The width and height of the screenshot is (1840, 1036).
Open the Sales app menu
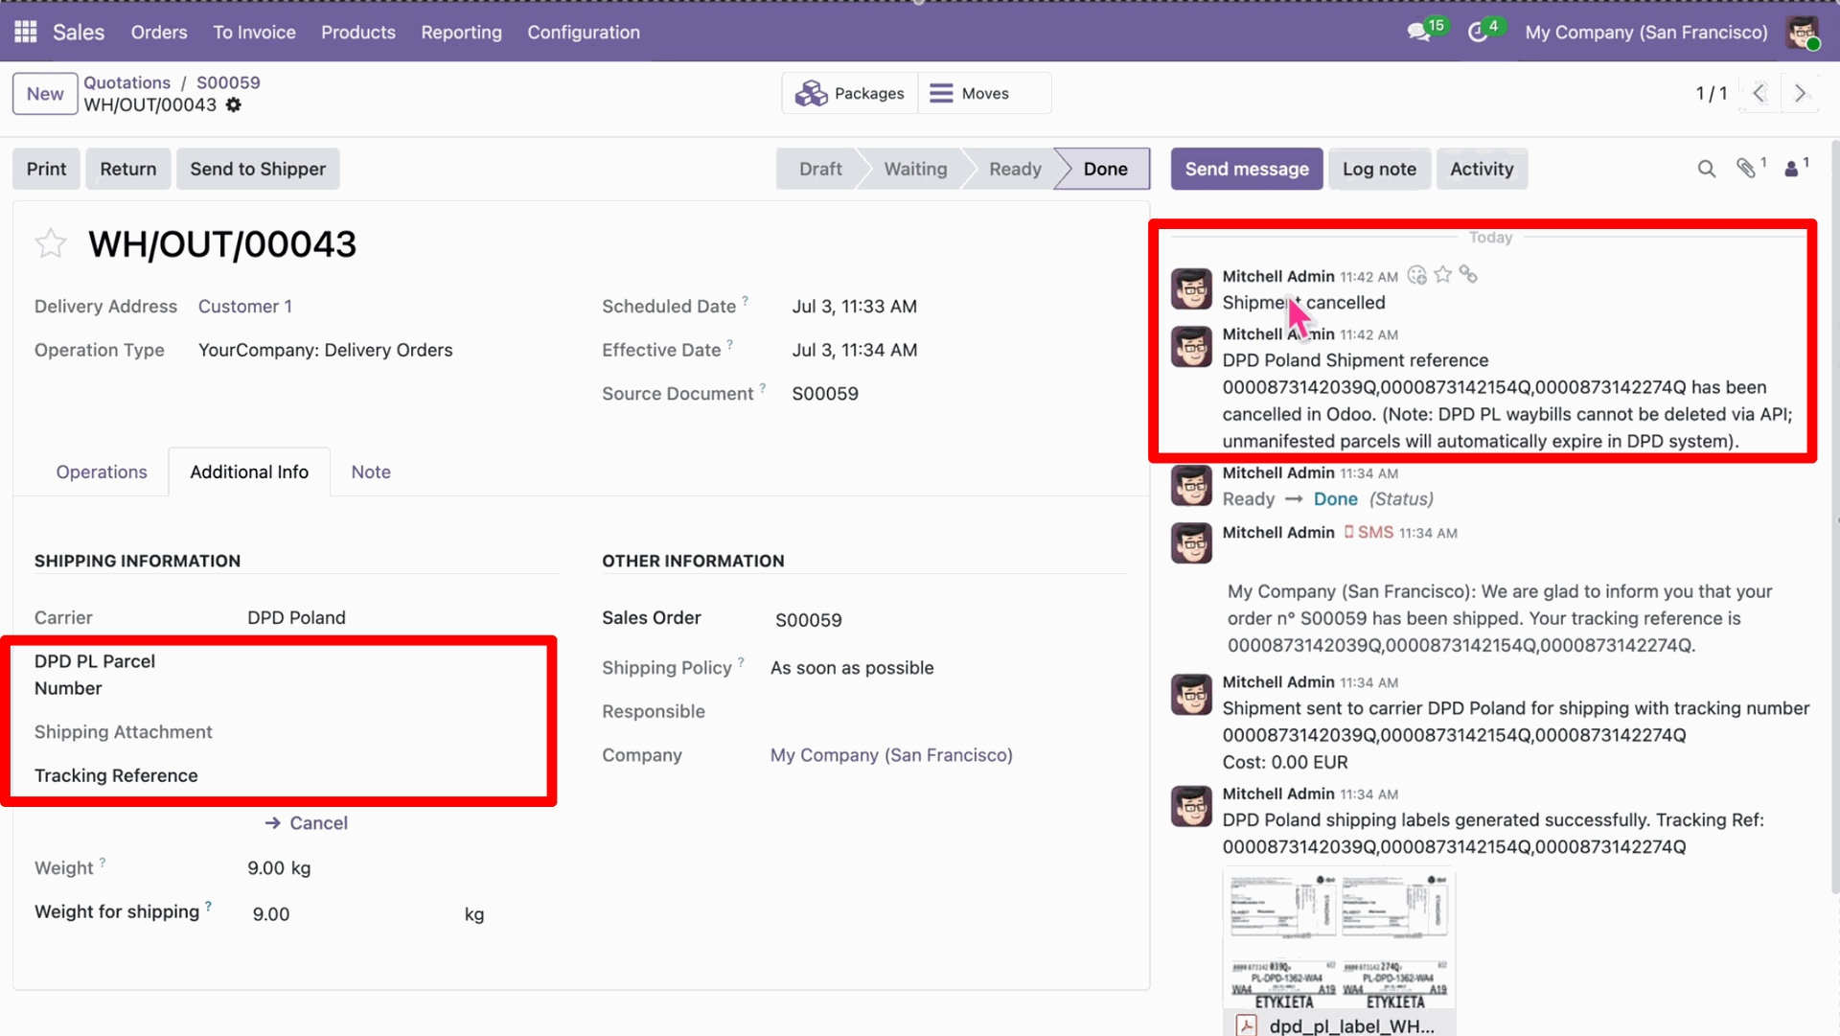click(x=79, y=32)
